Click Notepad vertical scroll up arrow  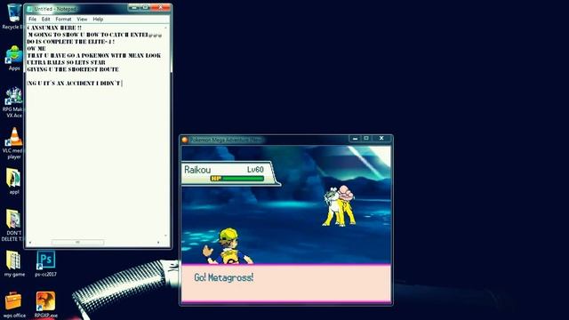click(x=166, y=28)
